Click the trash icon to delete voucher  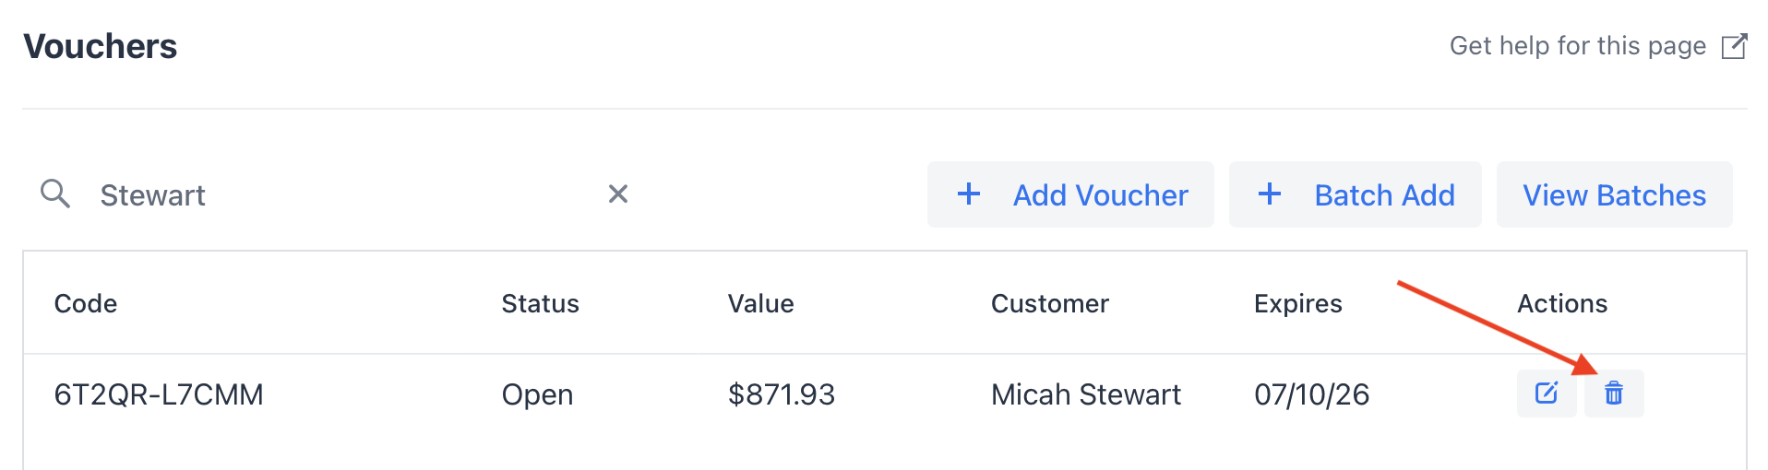point(1613,394)
